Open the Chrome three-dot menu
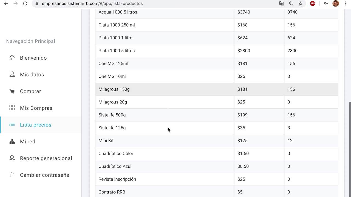This screenshot has width=351, height=197. (345, 4)
